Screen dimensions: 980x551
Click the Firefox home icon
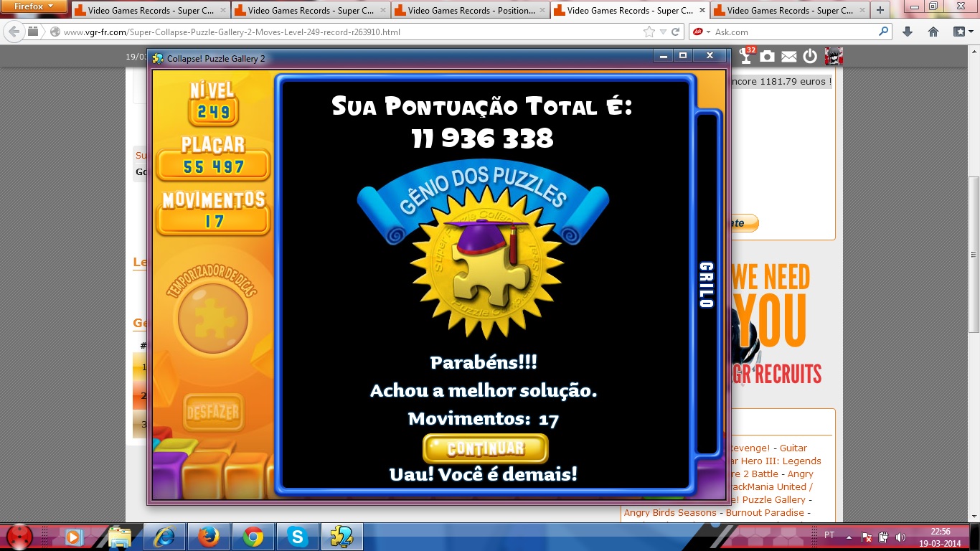933,32
